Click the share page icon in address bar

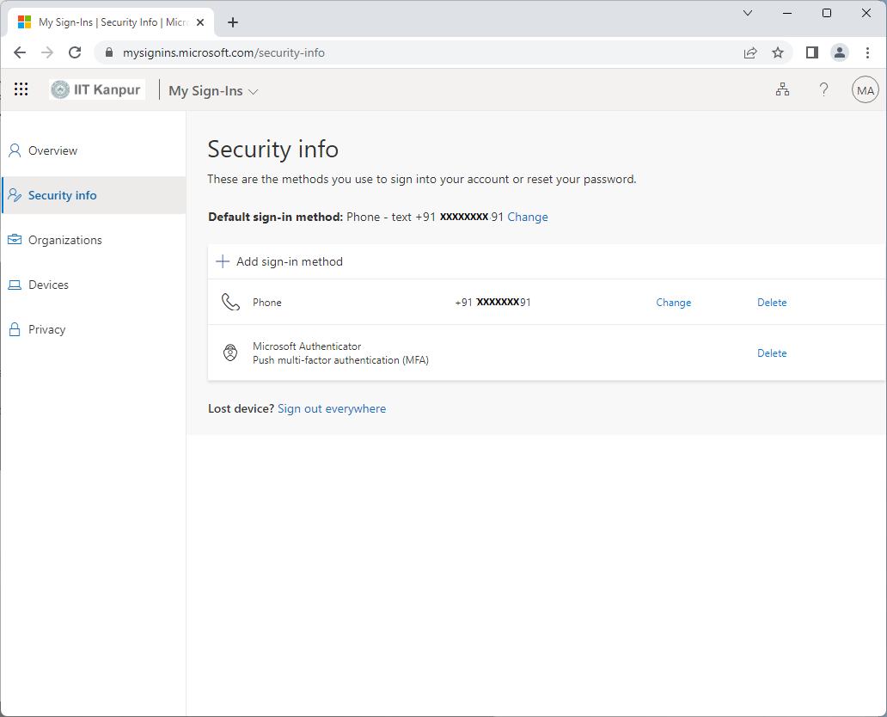tap(750, 52)
